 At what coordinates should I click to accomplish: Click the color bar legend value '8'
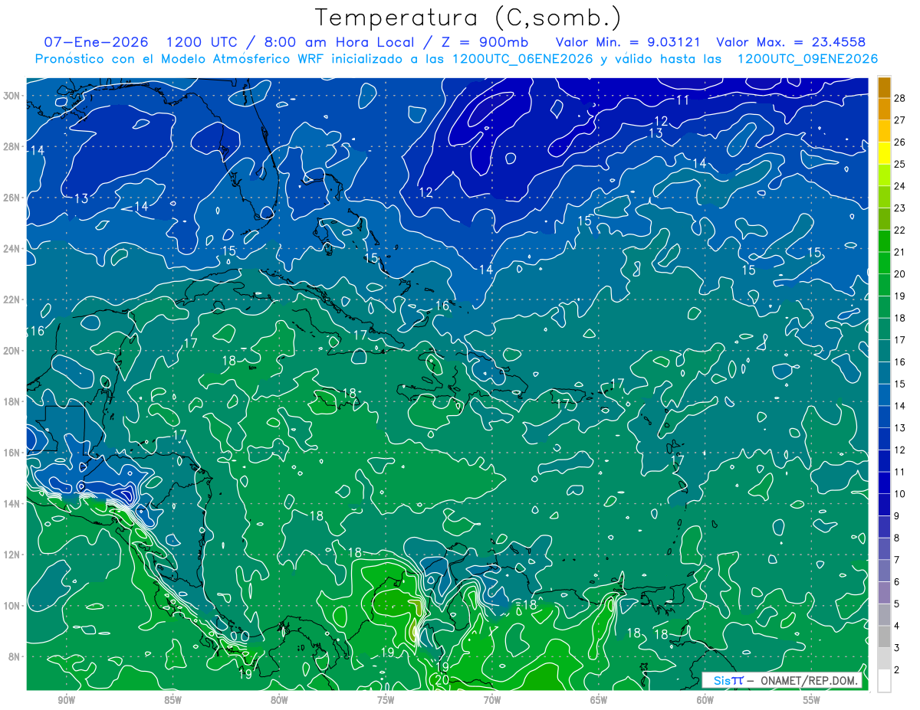point(896,538)
